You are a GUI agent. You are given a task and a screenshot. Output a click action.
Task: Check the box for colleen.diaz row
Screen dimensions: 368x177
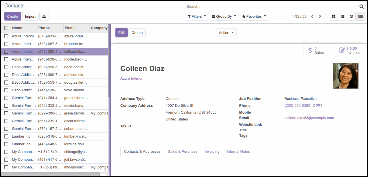6,52
